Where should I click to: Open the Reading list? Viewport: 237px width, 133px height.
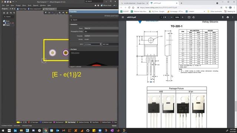coord(230,11)
